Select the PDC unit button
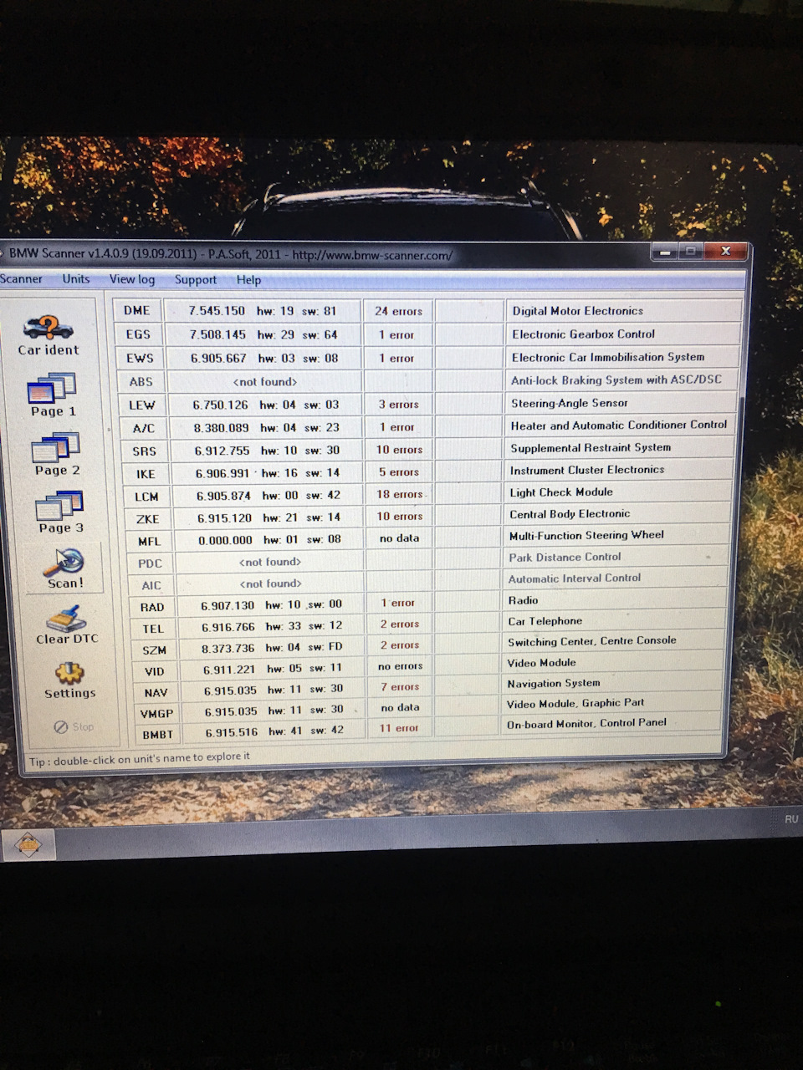Screen dimensions: 803x1070 (x=151, y=563)
